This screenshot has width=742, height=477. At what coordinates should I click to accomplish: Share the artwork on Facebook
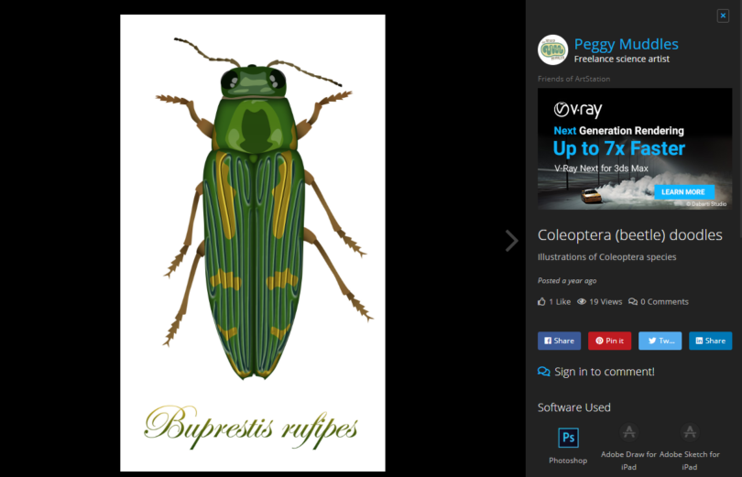pyautogui.click(x=559, y=341)
